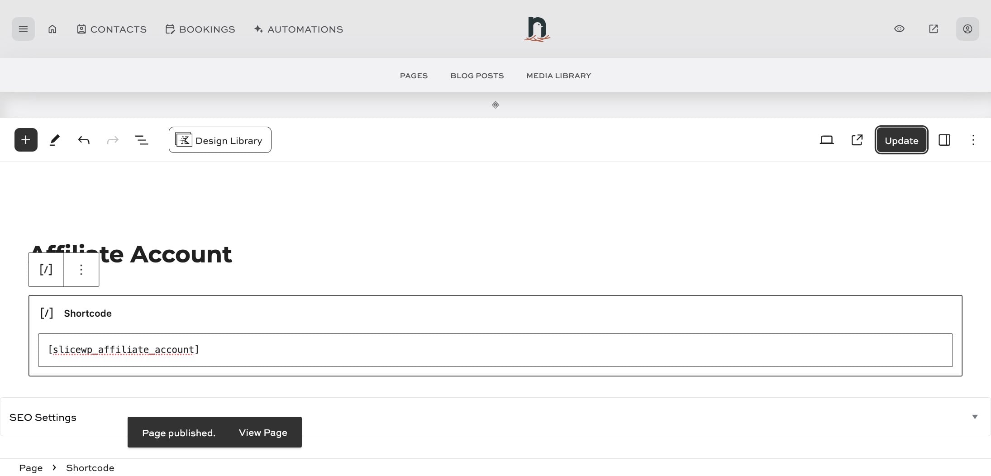The height and width of the screenshot is (476, 991).
Task: Switch to the Blog Posts tab
Action: [476, 76]
